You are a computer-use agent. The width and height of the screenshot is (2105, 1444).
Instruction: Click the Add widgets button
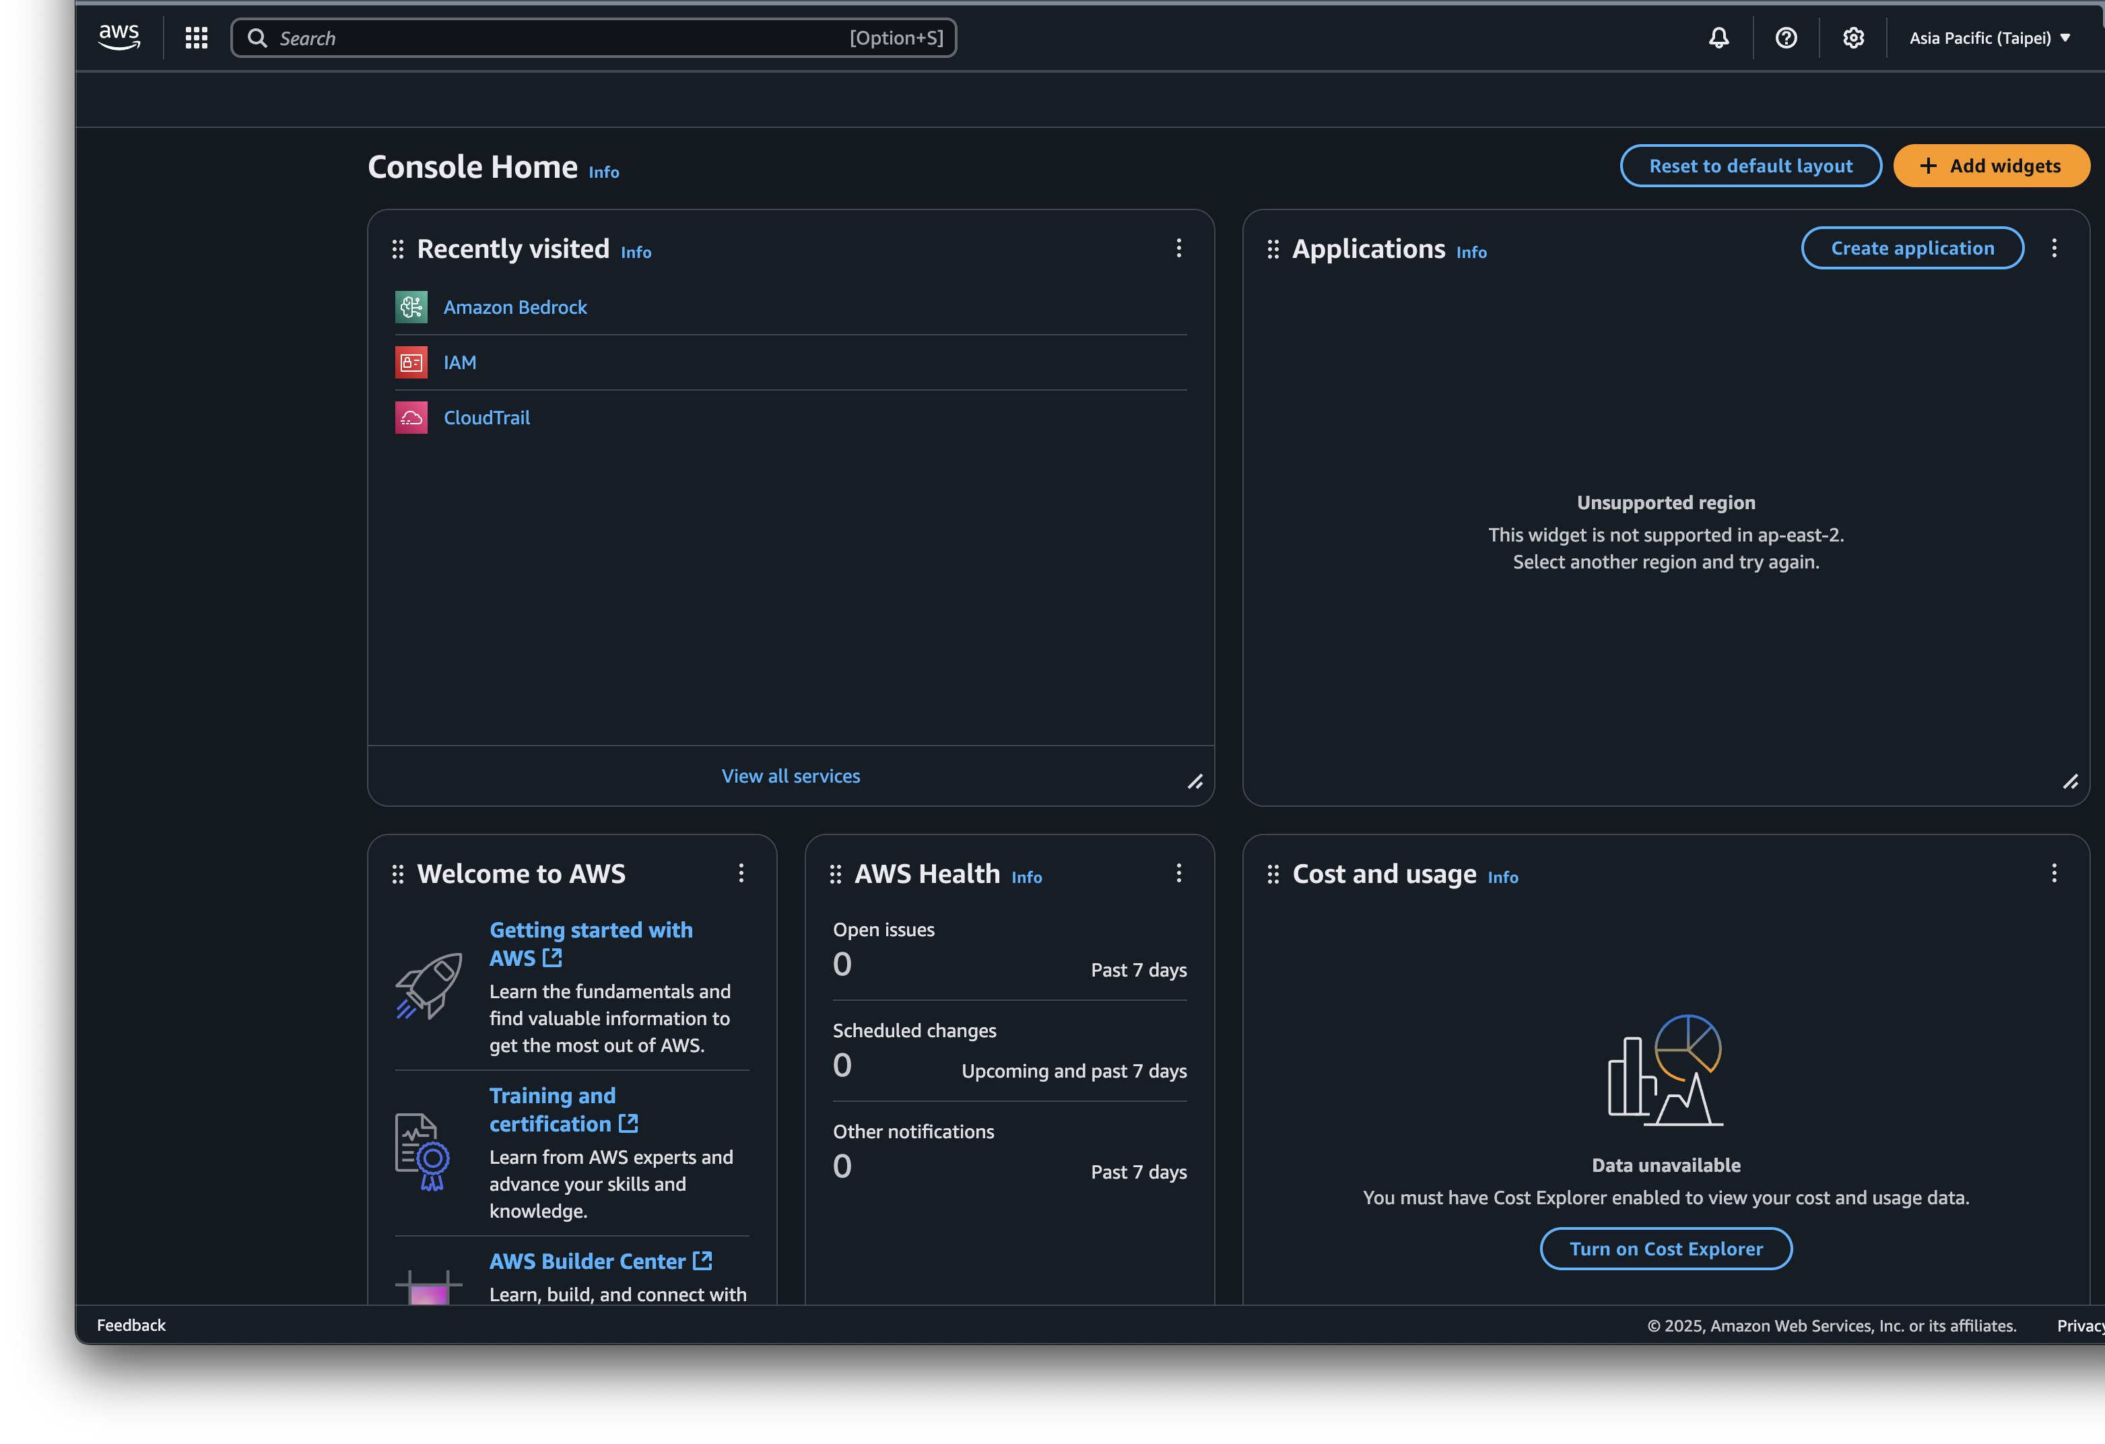(x=1992, y=166)
